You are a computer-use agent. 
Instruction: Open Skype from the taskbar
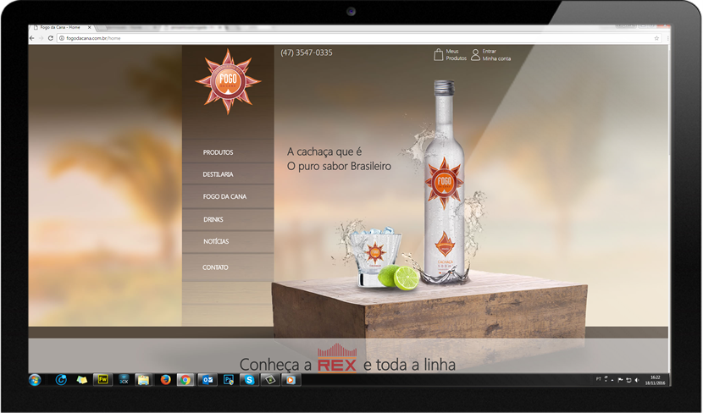pos(249,380)
